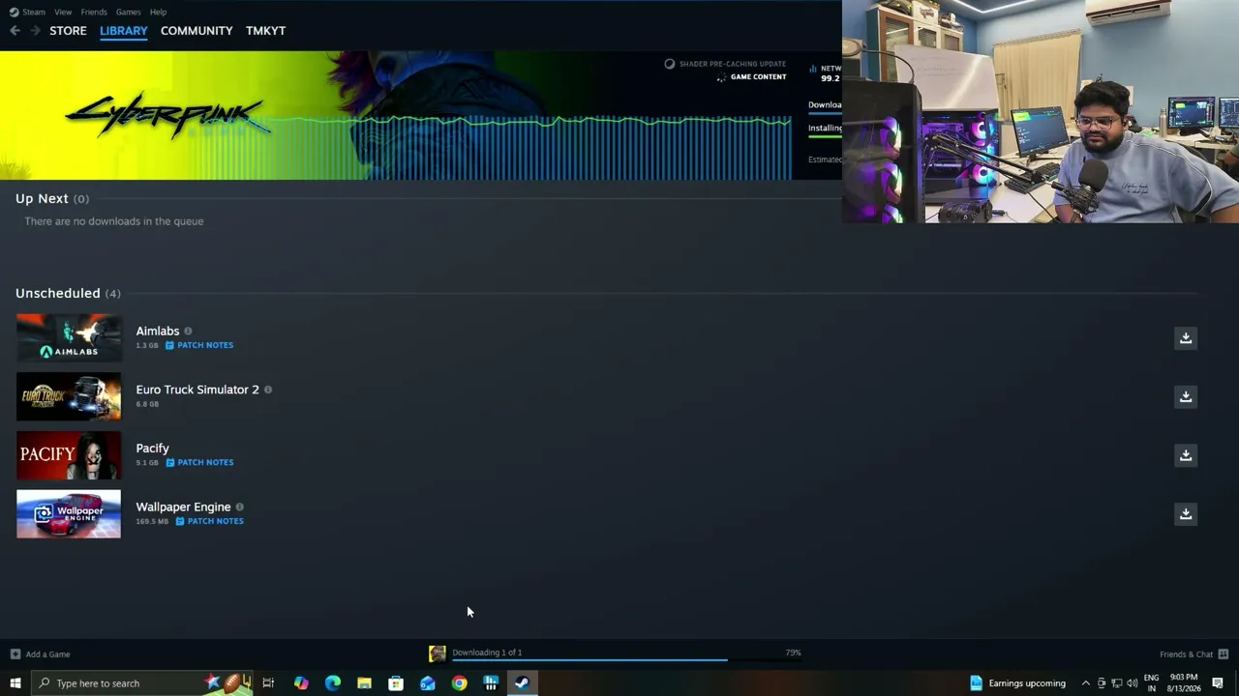Download the Wallpaper Engine update

[x=1186, y=514]
